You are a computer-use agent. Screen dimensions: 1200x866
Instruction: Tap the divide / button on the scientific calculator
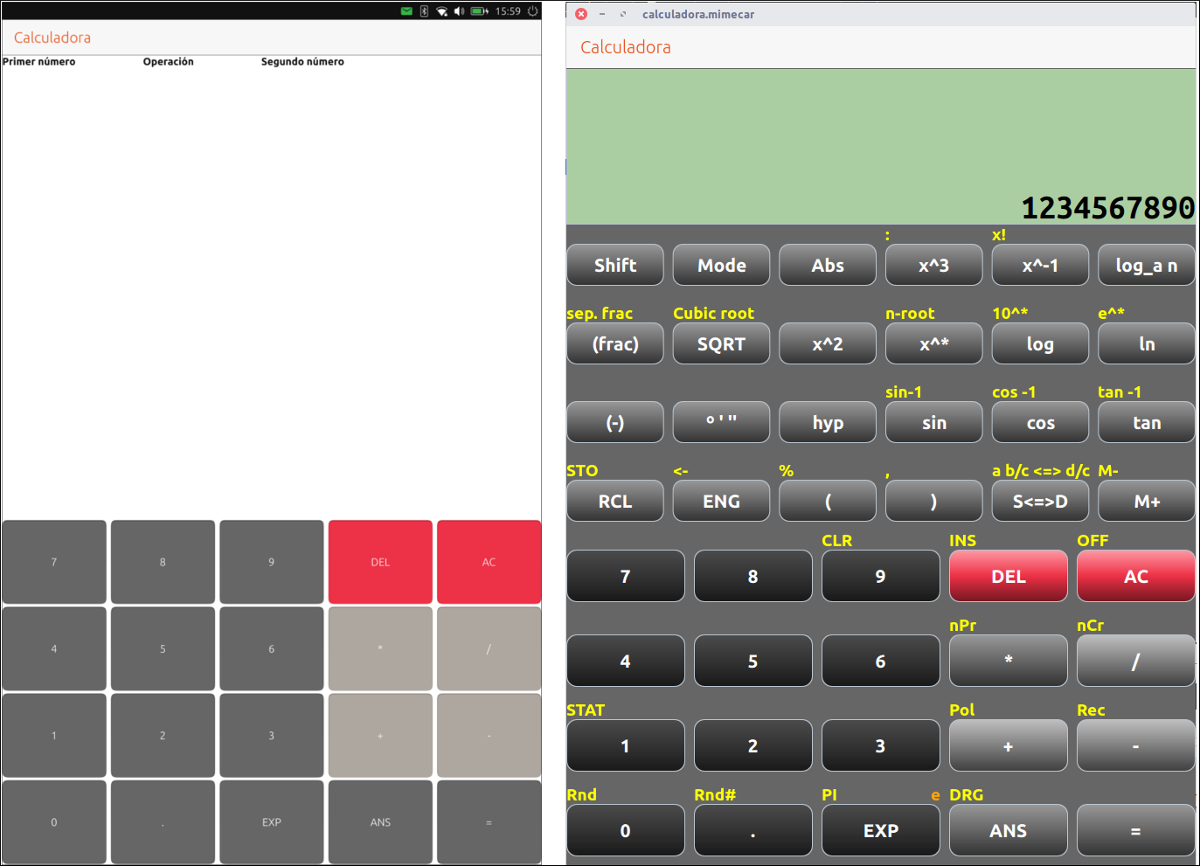[1136, 661]
